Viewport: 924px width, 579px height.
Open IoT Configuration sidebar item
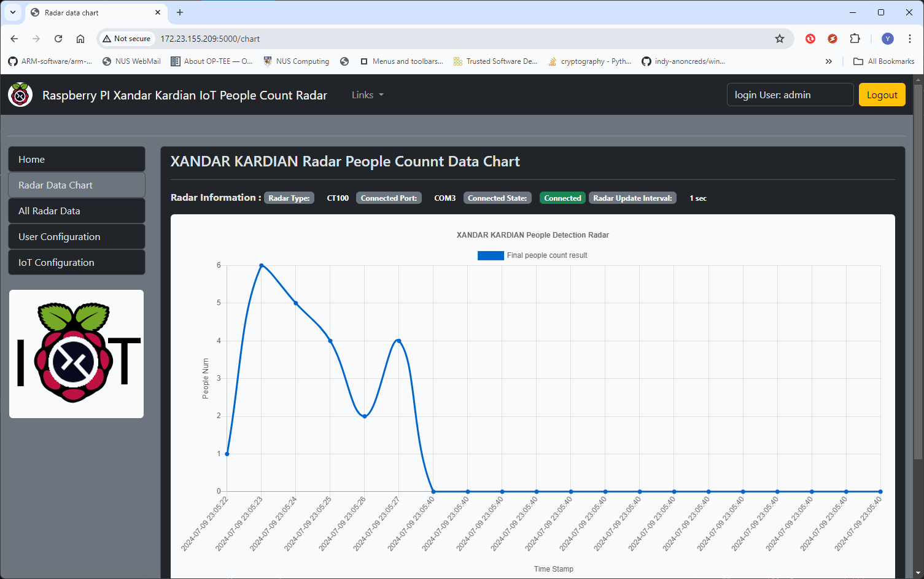coord(77,262)
